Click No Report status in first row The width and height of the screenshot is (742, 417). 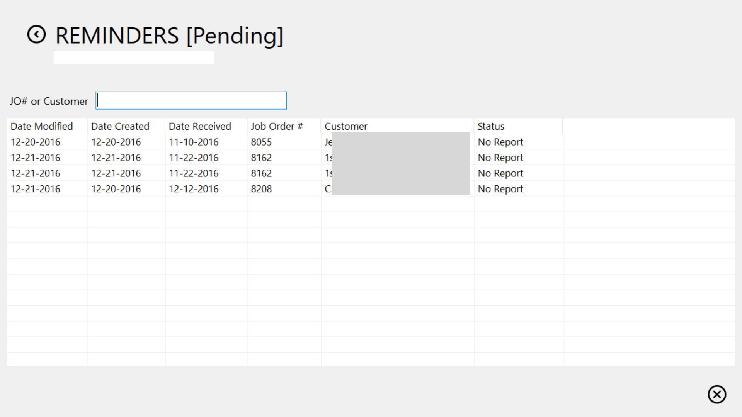[x=500, y=142]
